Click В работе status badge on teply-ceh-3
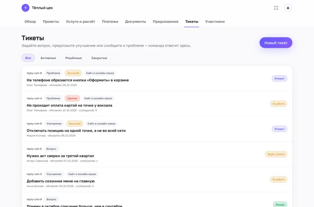Screen dimensions: 314x207 pyautogui.click(x=279, y=180)
